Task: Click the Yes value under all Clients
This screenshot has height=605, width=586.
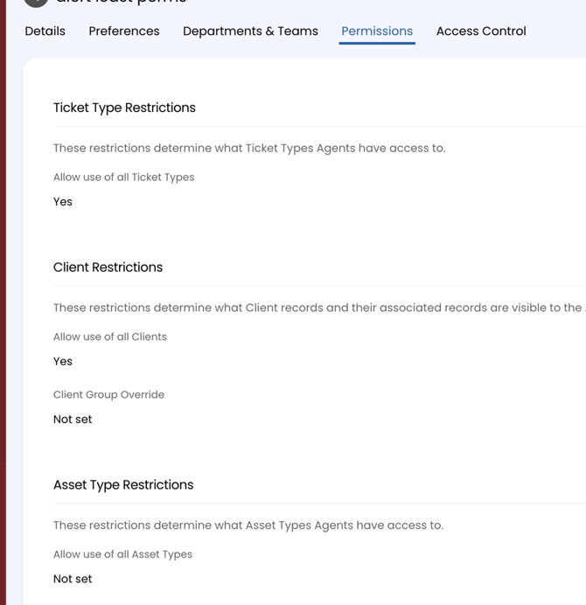Action: coord(63,362)
